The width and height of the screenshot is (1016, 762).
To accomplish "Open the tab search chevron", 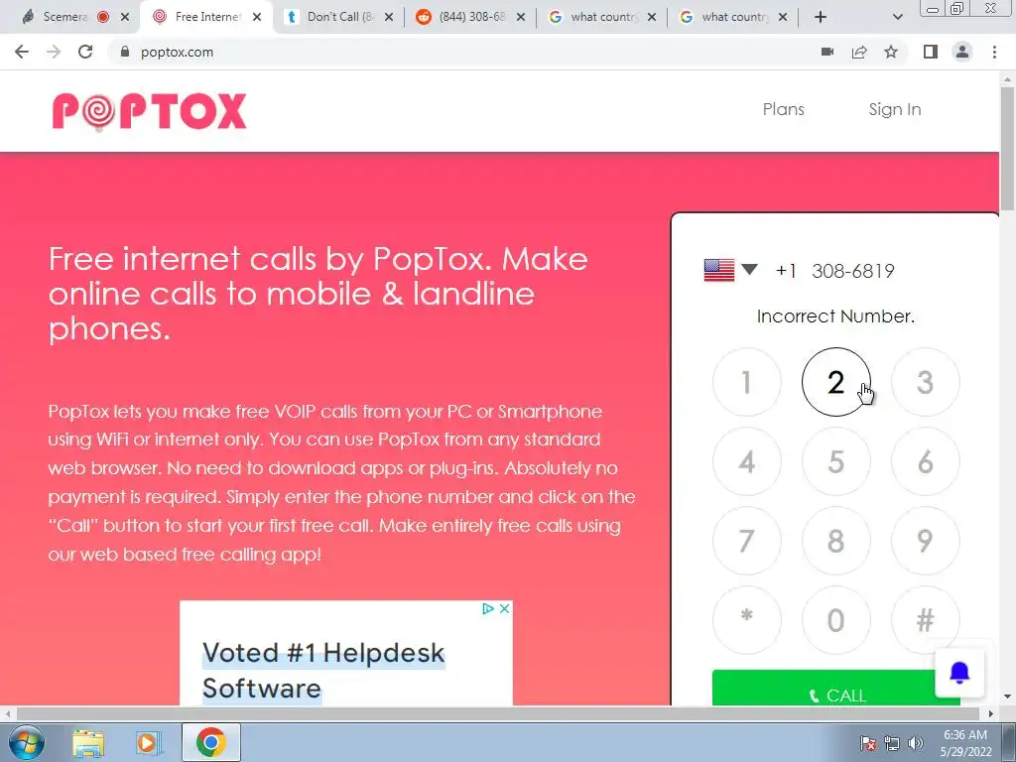I will coord(897,17).
